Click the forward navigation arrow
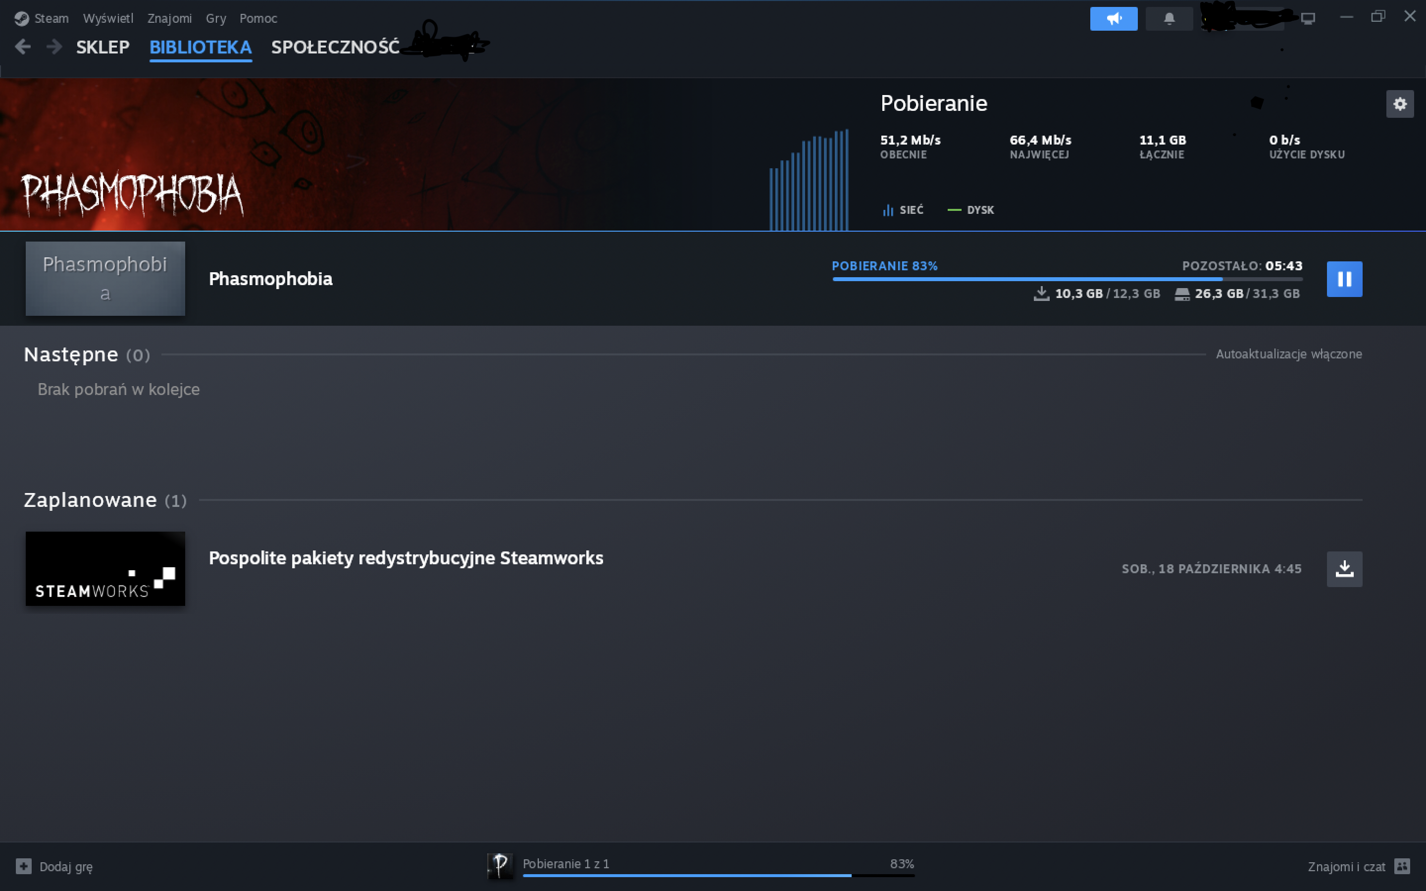 [x=54, y=47]
